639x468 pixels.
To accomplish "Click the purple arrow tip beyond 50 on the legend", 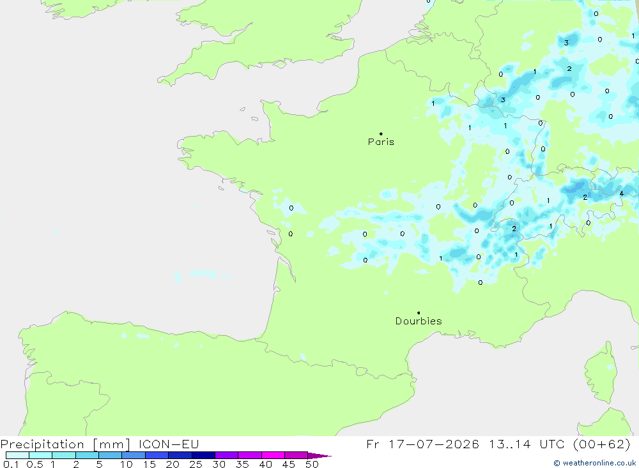I will (x=319, y=456).
